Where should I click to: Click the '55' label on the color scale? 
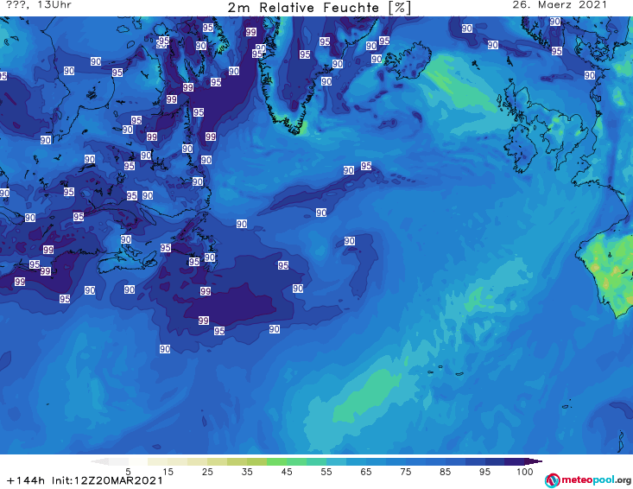[x=326, y=472]
